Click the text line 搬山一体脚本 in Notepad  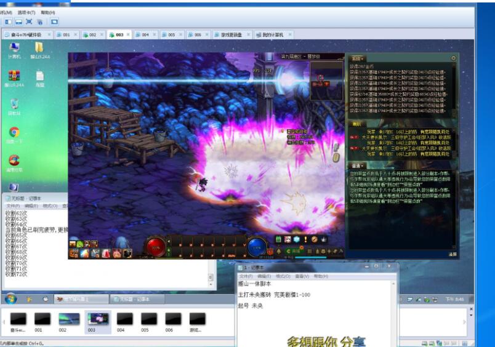tap(254, 284)
